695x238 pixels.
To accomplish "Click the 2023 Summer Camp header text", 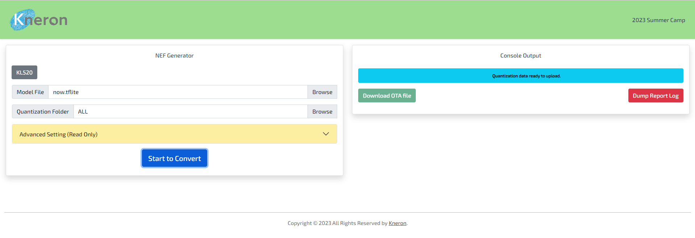I will click(x=658, y=20).
